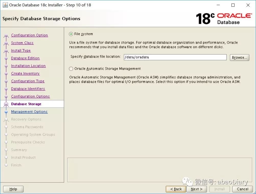Click the disabled Summary step
256x194 pixels.
[x=19, y=150]
